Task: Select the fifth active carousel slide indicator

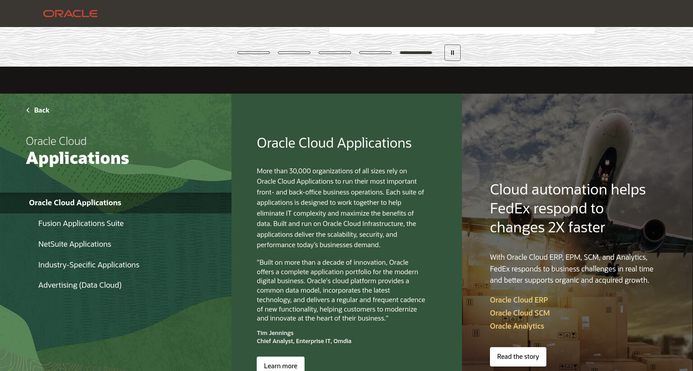Action: pyautogui.click(x=416, y=53)
